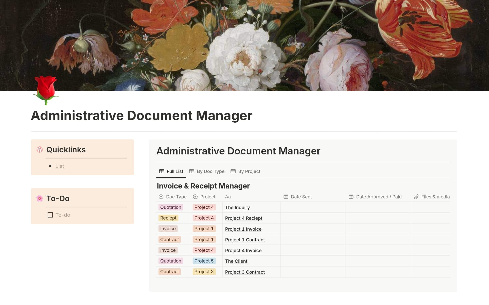Switch to the By Project tab
The height and width of the screenshot is (305, 489).
249,171
